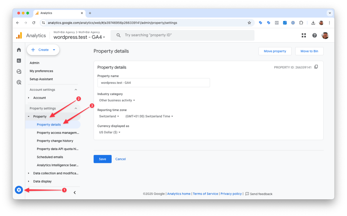
Task: Open the Help question mark icon
Action: click(314, 35)
